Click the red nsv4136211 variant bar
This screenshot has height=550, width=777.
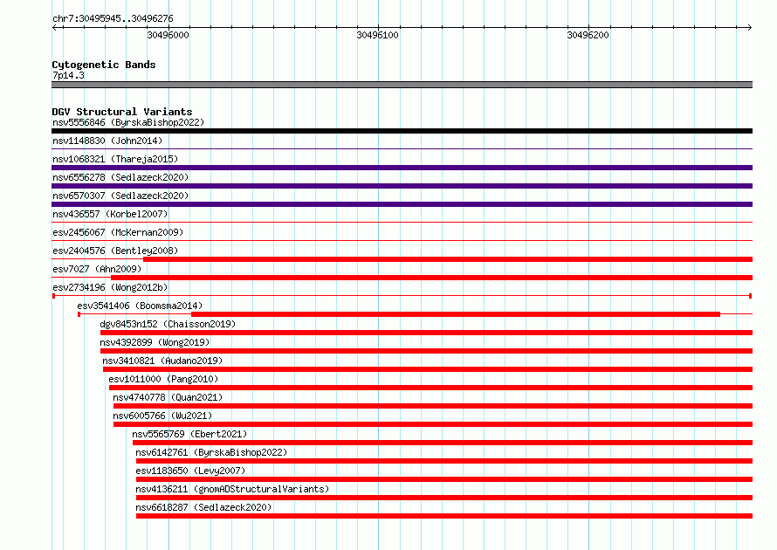click(x=444, y=498)
